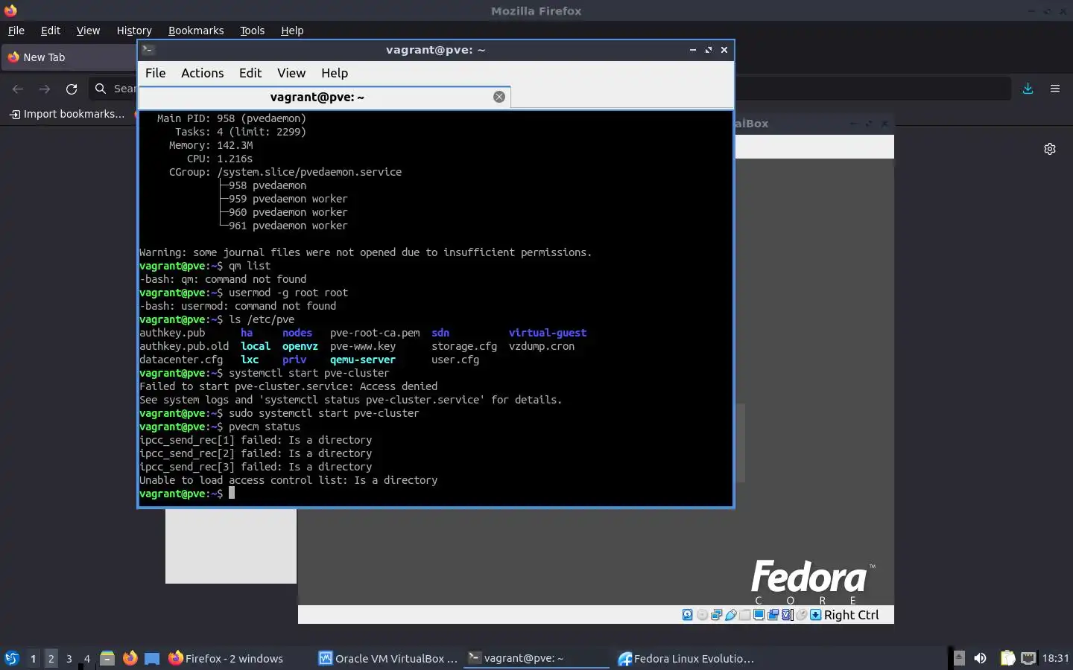Image resolution: width=1073 pixels, height=670 pixels.
Task: Click VirtualBox mouse integration status icon
Action: tap(801, 615)
